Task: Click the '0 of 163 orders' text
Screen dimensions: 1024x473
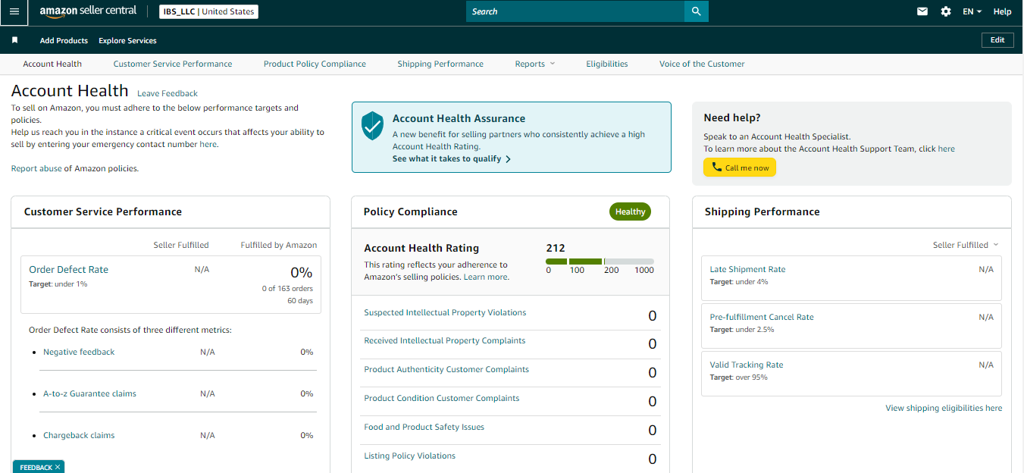Action: 287,288
